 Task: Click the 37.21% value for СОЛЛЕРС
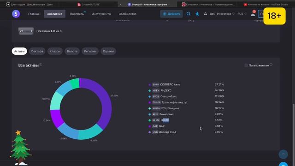219,84
